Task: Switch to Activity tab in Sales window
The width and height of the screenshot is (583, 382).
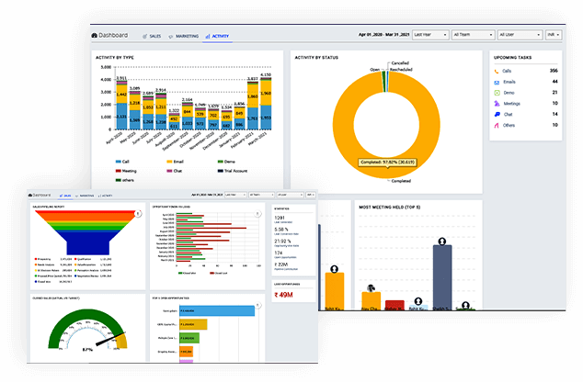Action: (x=105, y=196)
